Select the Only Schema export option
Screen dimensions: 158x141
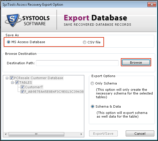(92, 83)
